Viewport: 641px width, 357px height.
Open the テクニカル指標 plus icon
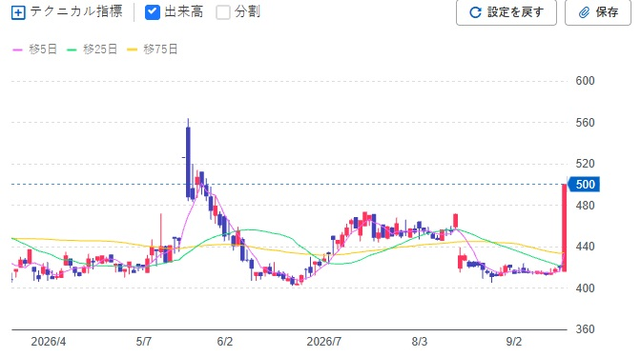tap(18, 12)
